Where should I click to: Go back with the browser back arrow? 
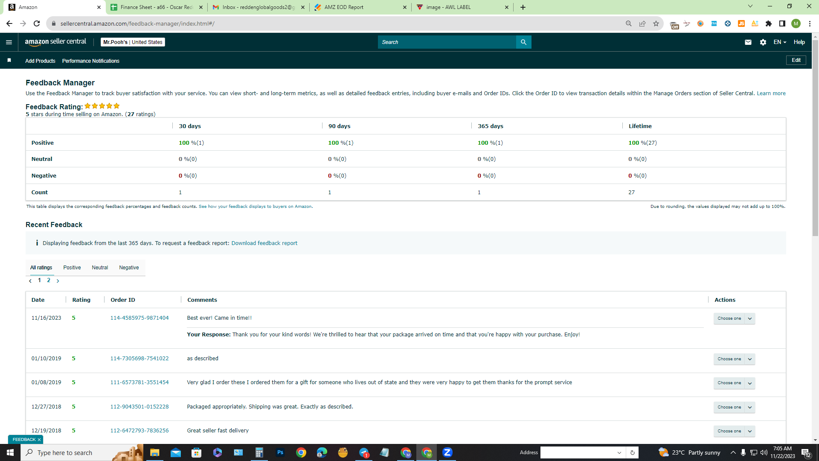point(9,23)
